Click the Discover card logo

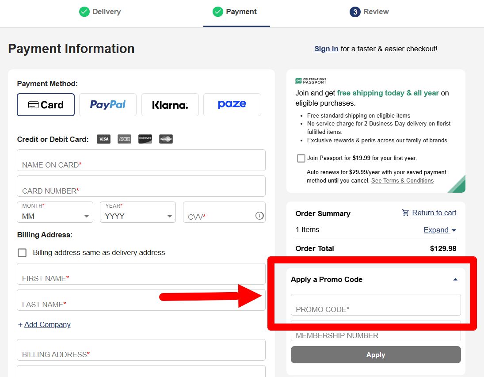(x=145, y=139)
